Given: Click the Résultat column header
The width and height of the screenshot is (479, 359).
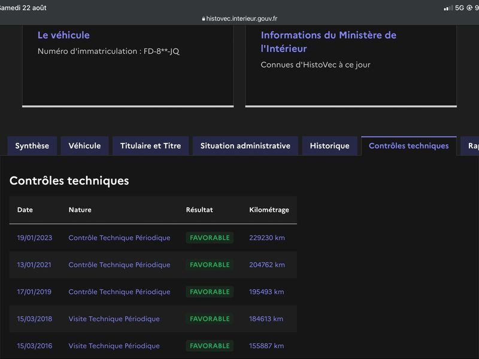Looking at the screenshot, I should pyautogui.click(x=199, y=210).
